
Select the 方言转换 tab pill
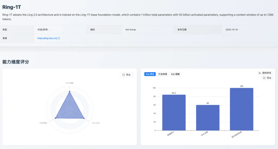pyautogui.click(x=162, y=74)
